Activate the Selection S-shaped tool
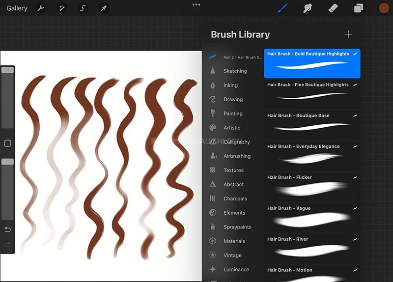 (83, 8)
